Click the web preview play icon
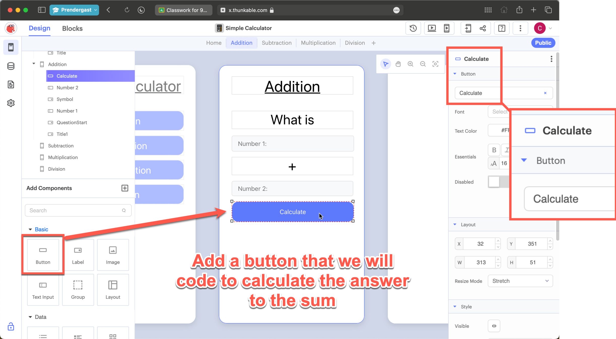This screenshot has height=339, width=616. 432,28
